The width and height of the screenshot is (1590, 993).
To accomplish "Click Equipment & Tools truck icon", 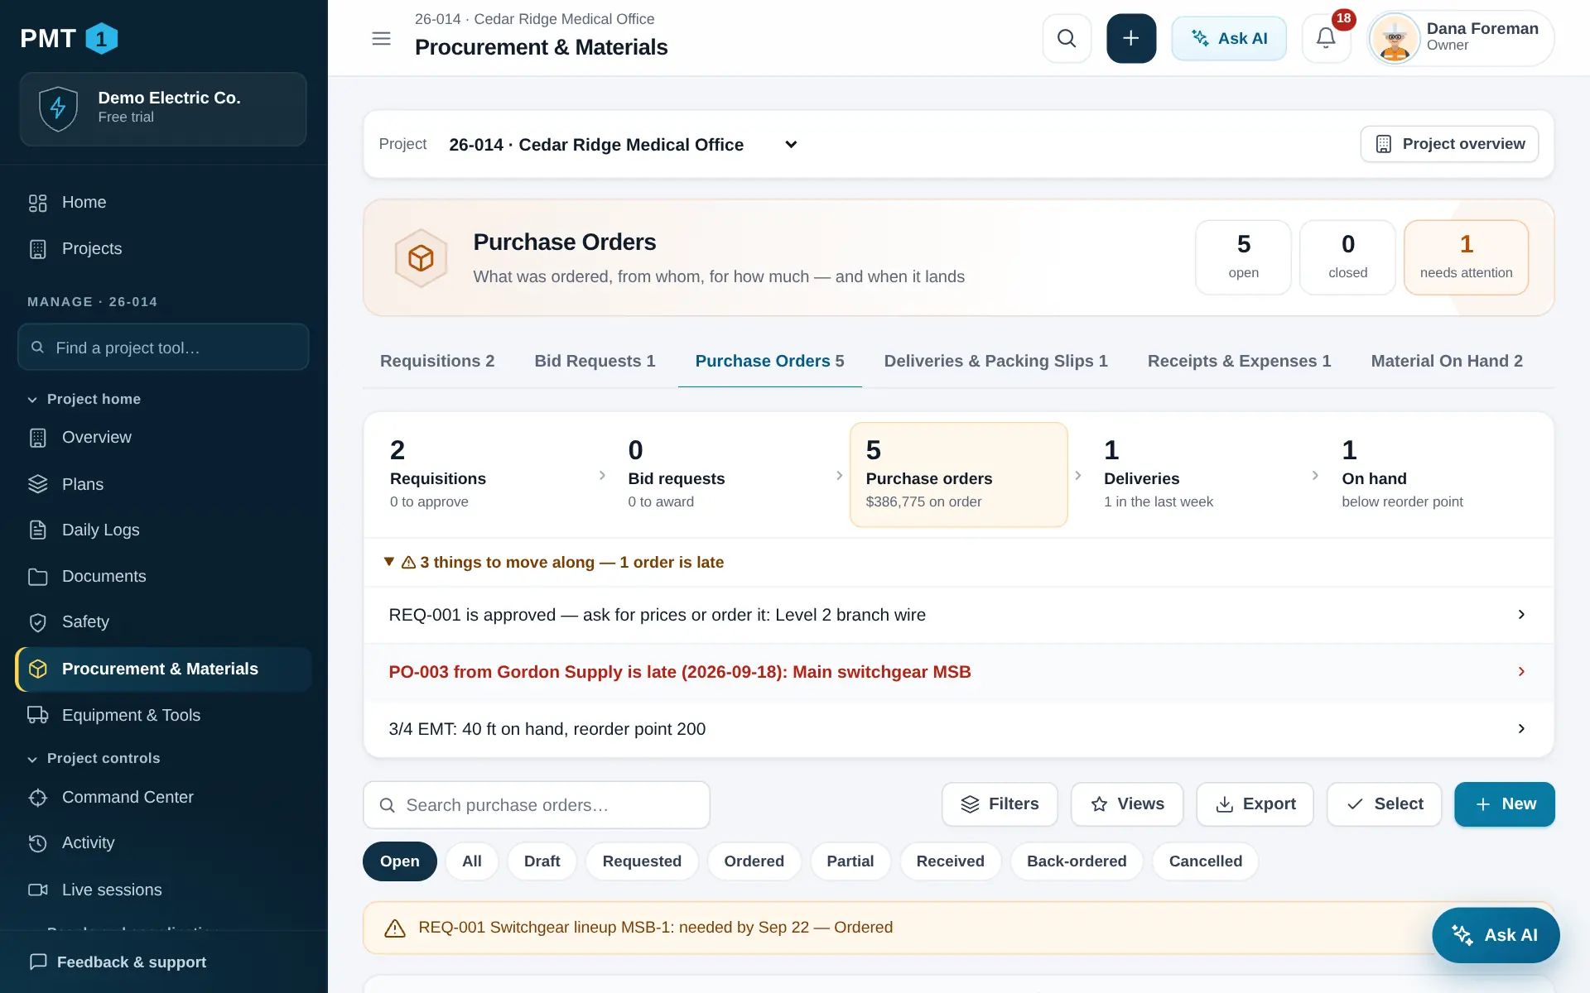I will (38, 715).
